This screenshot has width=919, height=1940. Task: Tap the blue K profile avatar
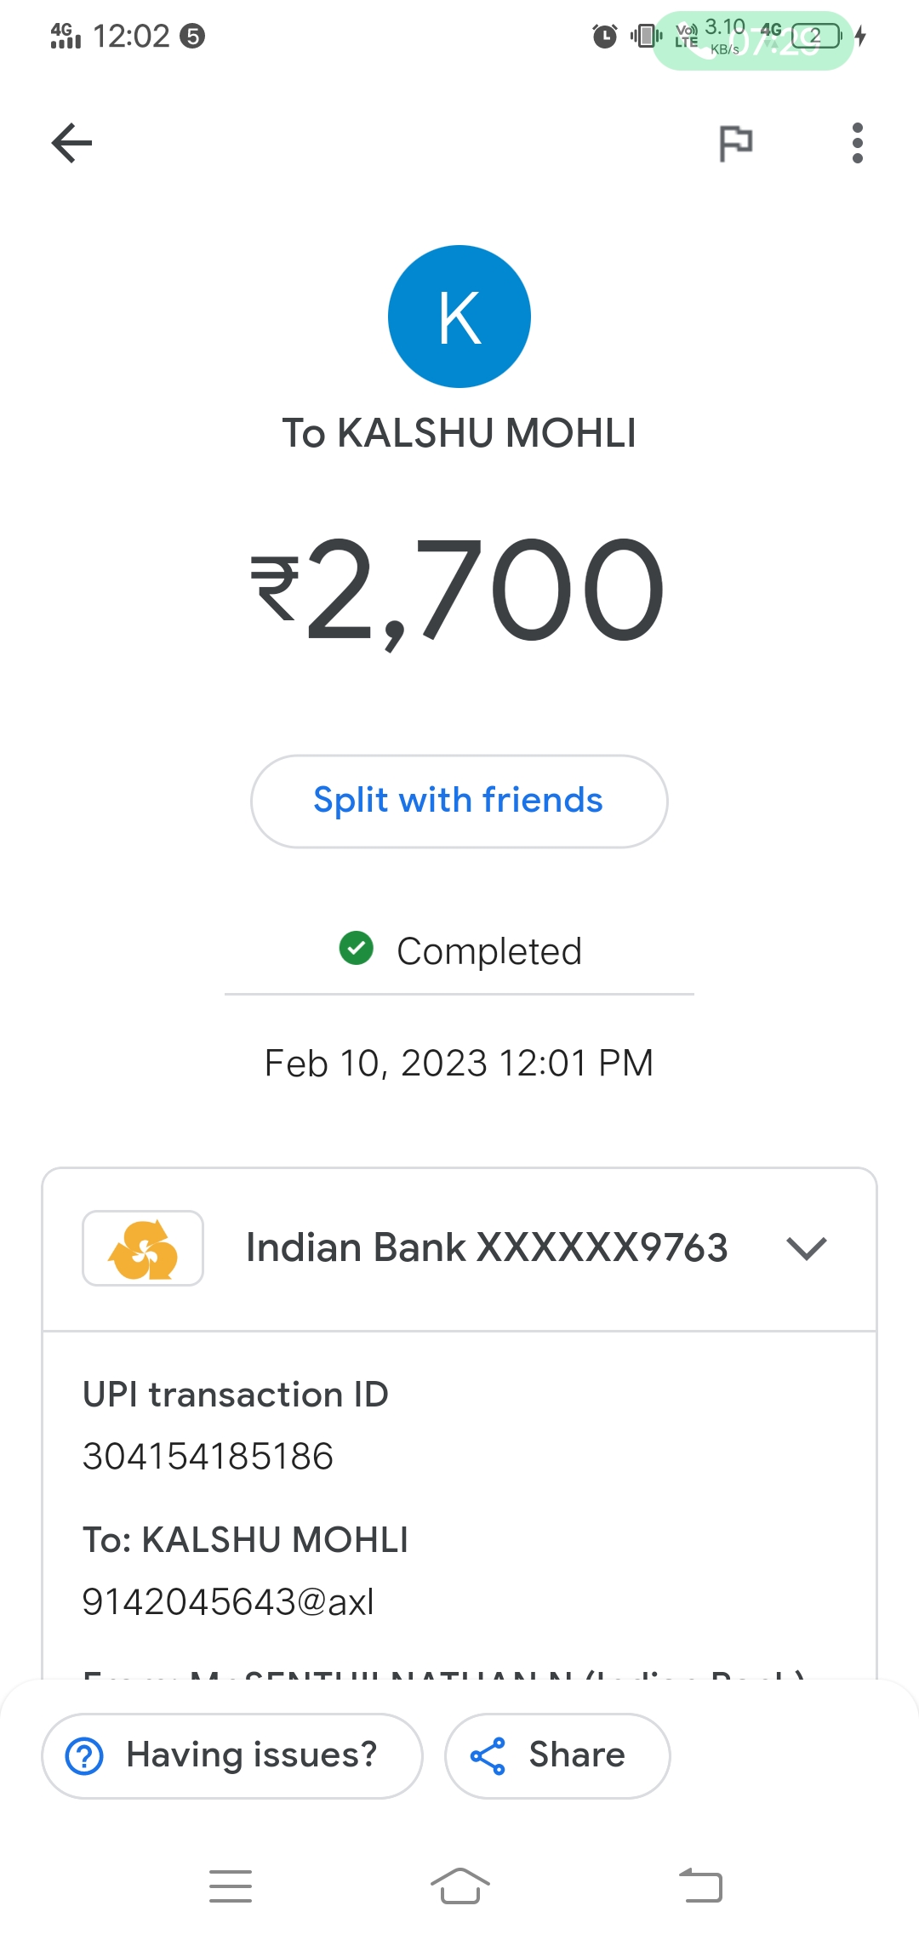459,317
